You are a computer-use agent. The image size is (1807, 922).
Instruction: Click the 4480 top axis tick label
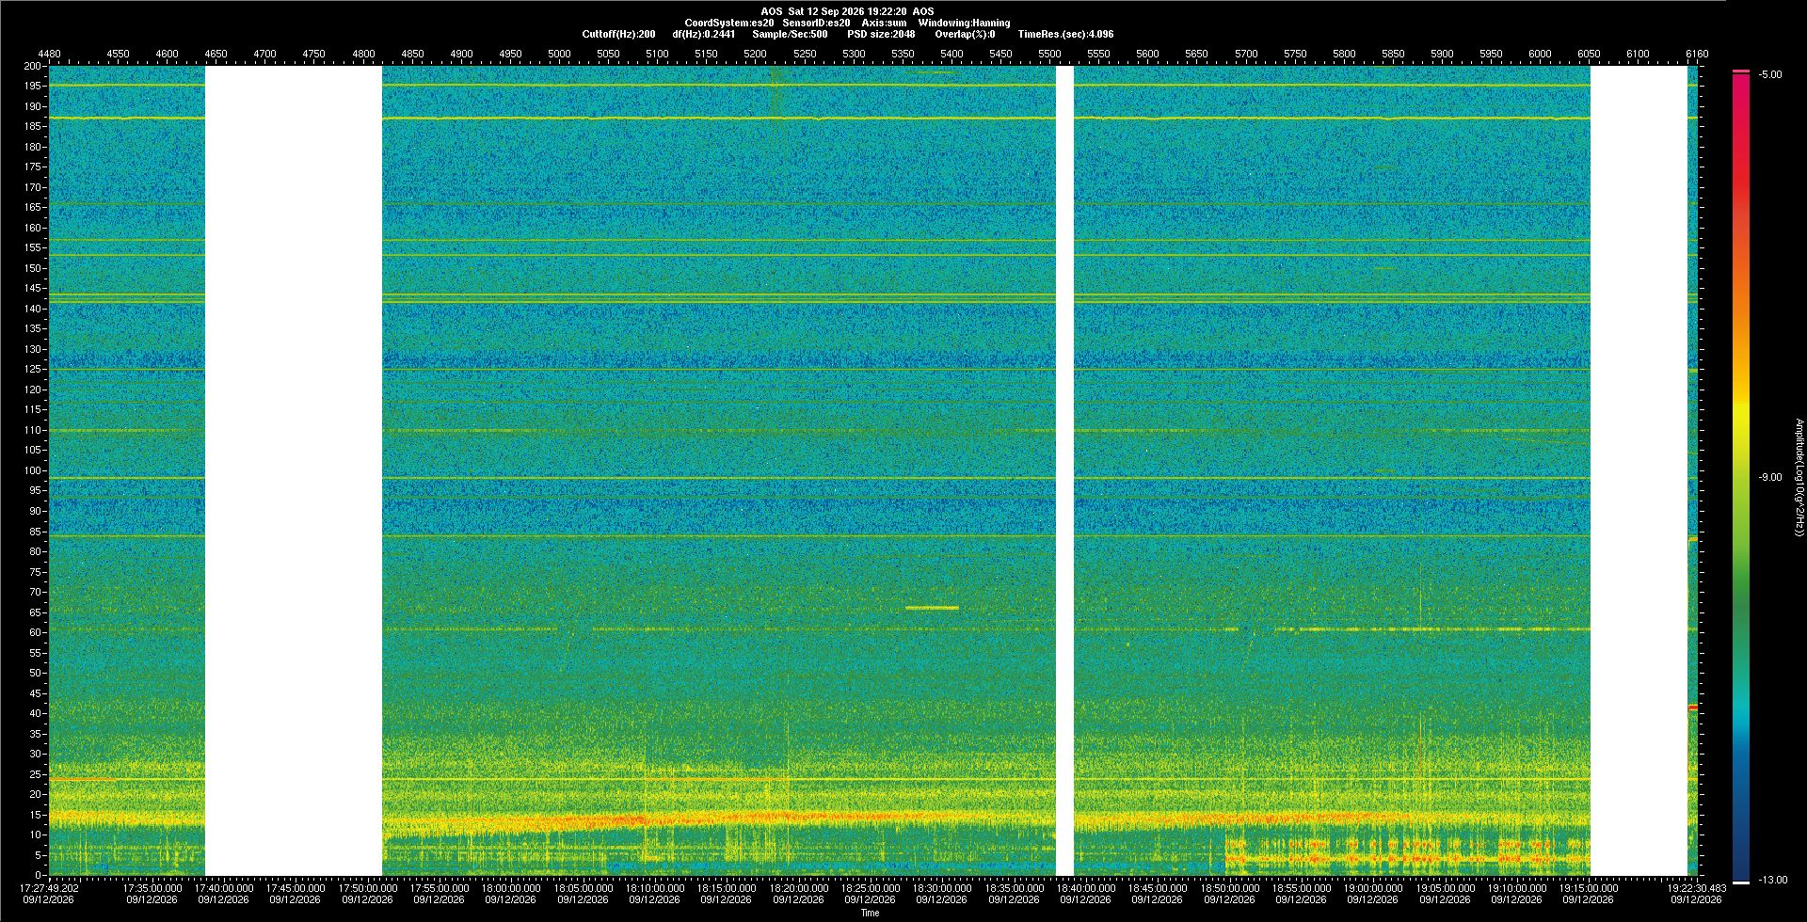pos(49,54)
